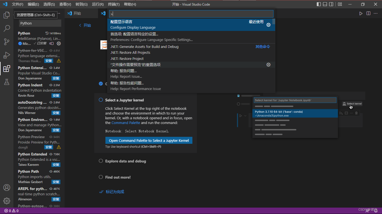Click the Accounts icon at sidebar bottom
382x214 pixels.
[x=6, y=188]
